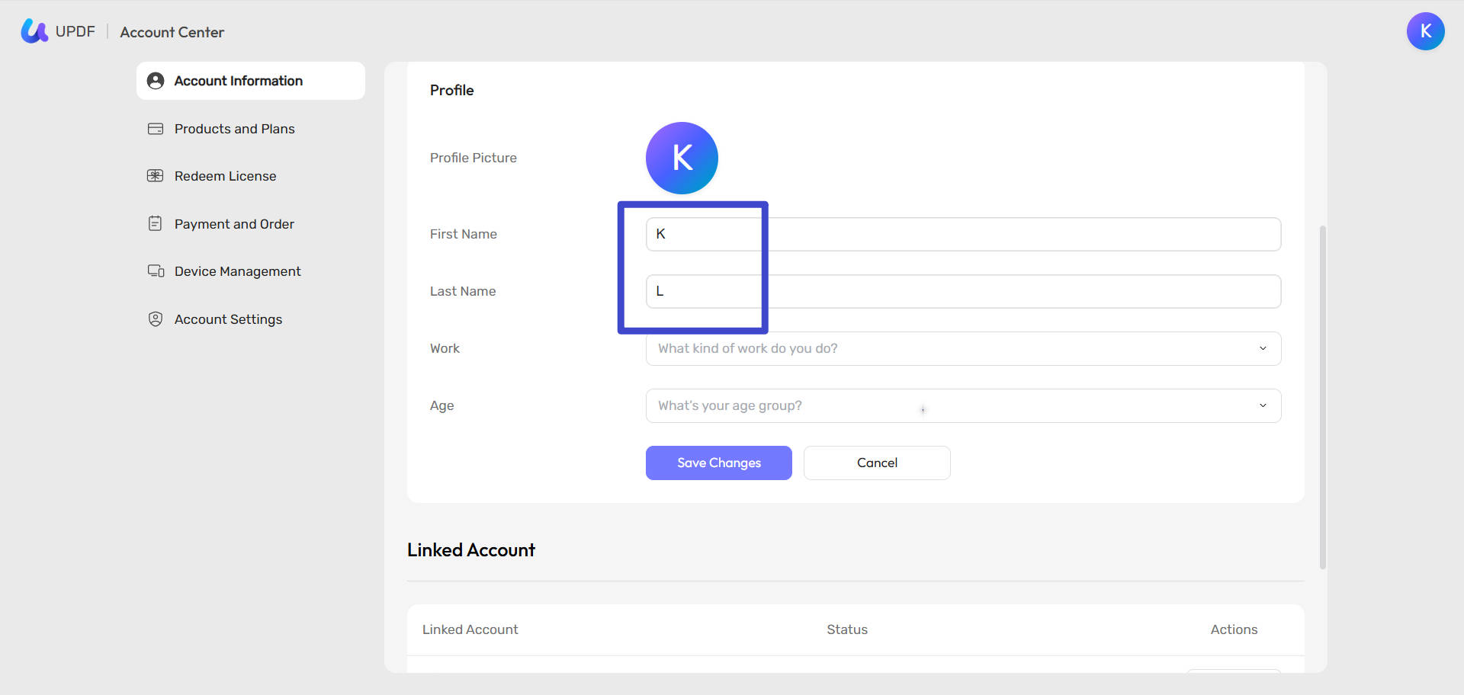Go to Account Settings
This screenshot has width=1464, height=695.
pyautogui.click(x=229, y=319)
